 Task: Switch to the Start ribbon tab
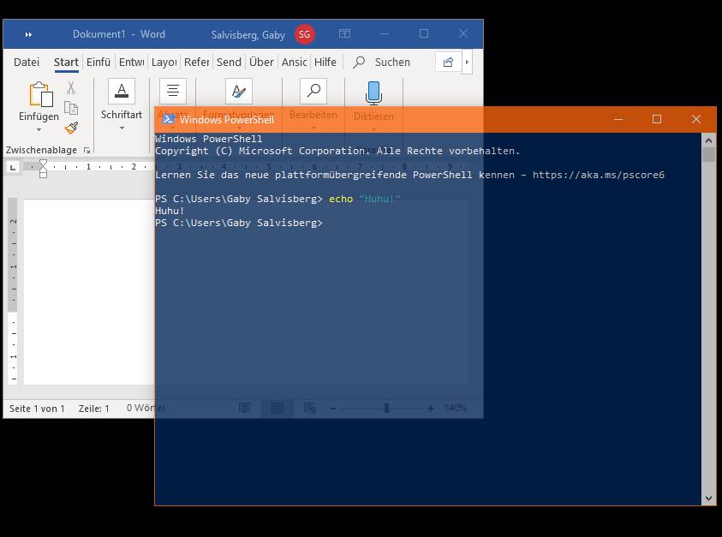tap(66, 62)
